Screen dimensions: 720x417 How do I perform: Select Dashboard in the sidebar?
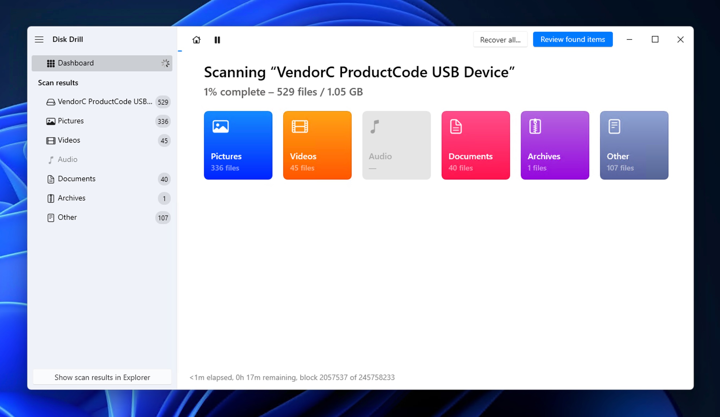[75, 63]
